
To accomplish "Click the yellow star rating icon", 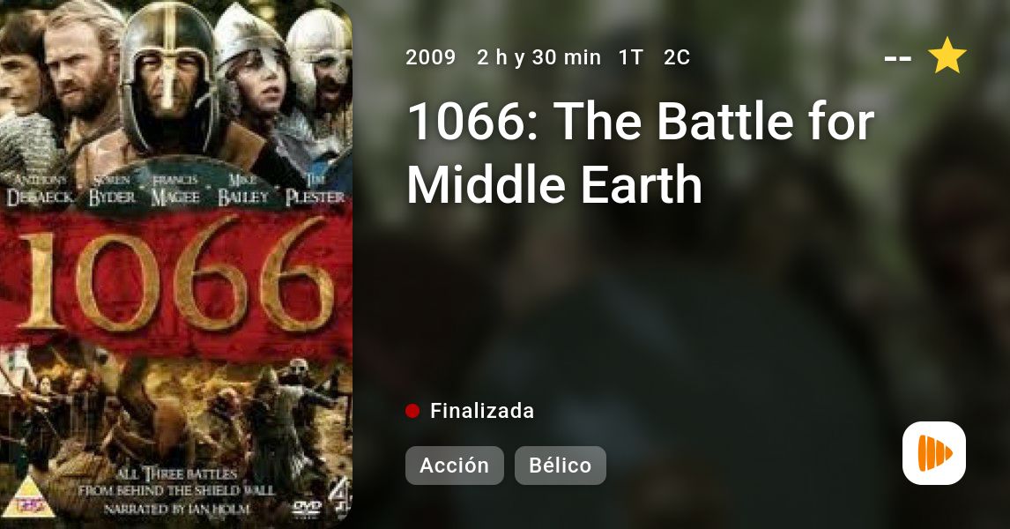I will [947, 56].
